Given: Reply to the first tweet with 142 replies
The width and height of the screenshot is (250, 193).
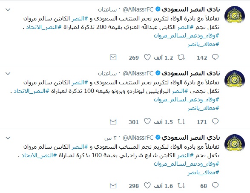Looking at the screenshot, I should tap(215, 57).
